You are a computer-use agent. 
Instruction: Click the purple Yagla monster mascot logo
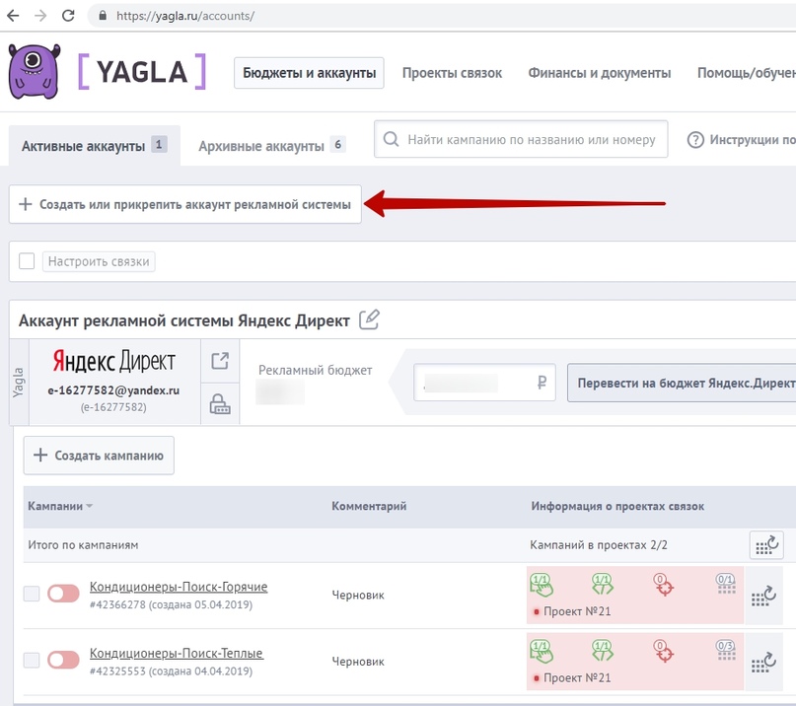pyautogui.click(x=34, y=72)
